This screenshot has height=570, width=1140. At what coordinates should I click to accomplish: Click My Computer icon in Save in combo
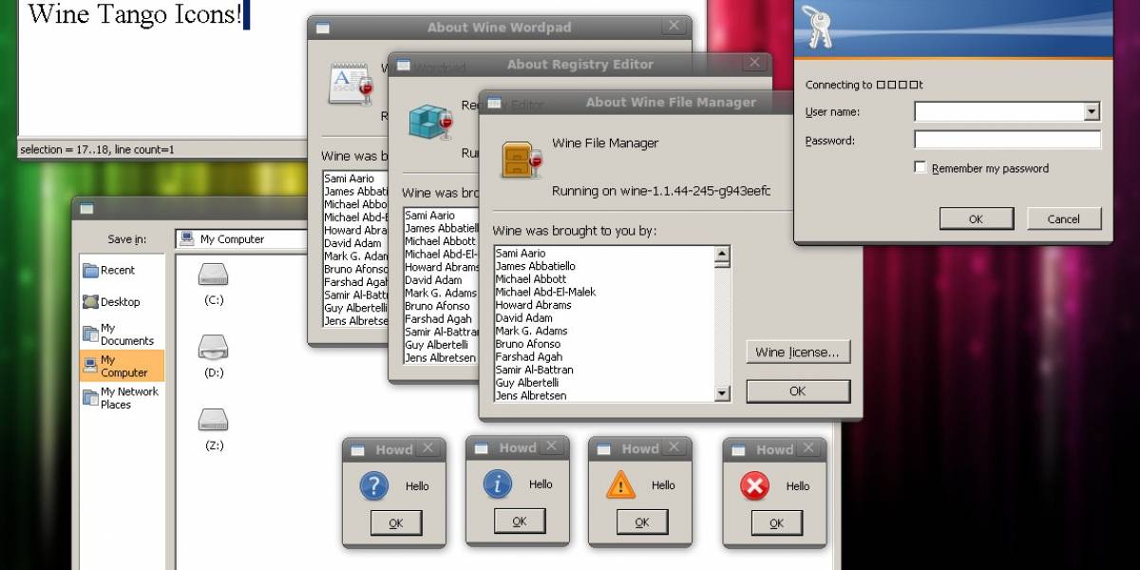pos(187,238)
